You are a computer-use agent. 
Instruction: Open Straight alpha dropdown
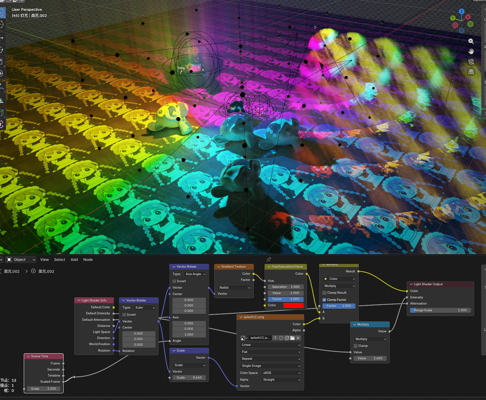point(281,380)
